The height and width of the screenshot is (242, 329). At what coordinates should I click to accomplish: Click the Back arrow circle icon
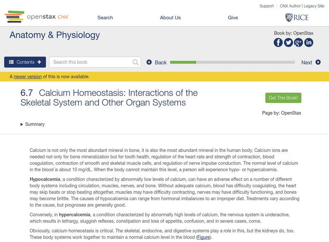pyautogui.click(x=149, y=62)
